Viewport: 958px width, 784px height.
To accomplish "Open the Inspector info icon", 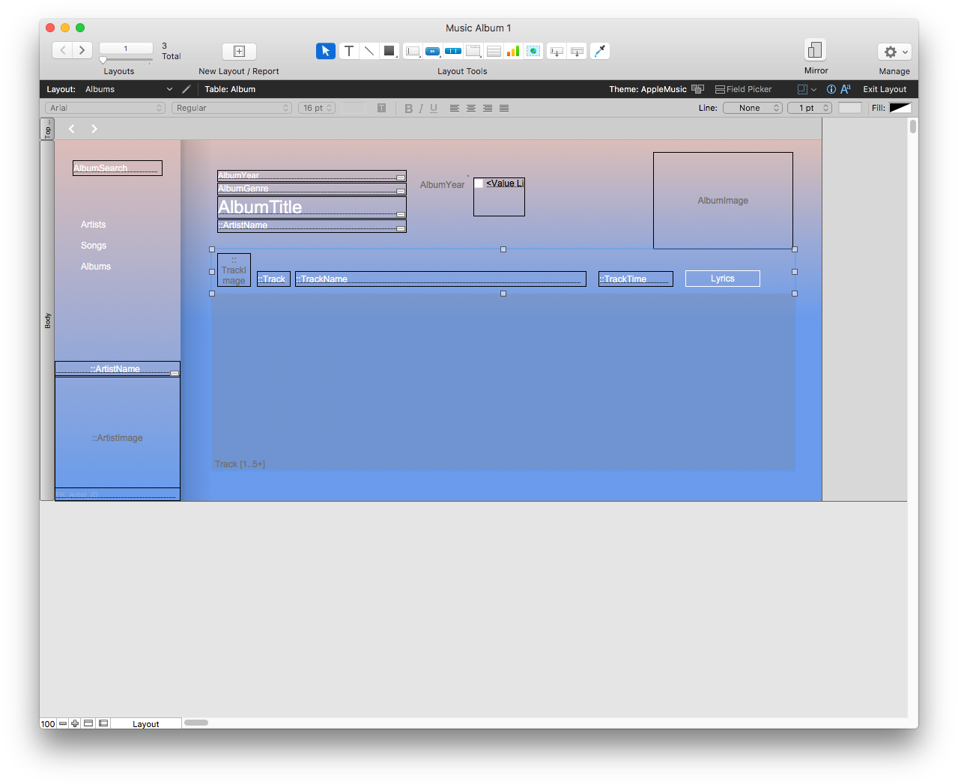I will click(x=831, y=89).
